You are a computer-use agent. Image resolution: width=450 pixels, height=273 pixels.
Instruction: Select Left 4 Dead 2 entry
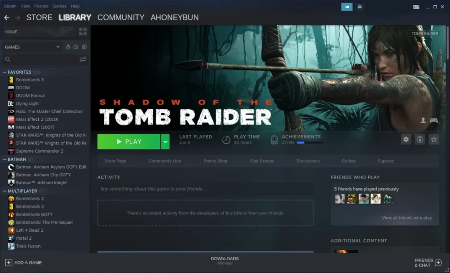pyautogui.click(x=29, y=230)
